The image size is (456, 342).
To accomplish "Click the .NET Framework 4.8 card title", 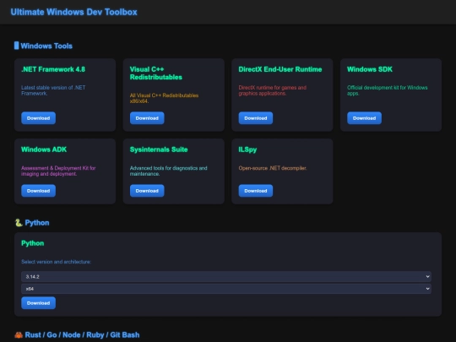I will (x=53, y=69).
